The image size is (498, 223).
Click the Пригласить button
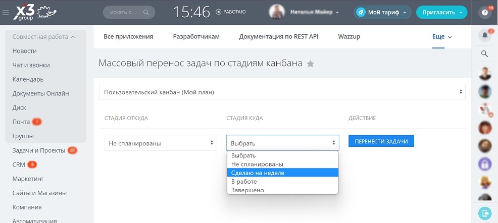pos(442,13)
